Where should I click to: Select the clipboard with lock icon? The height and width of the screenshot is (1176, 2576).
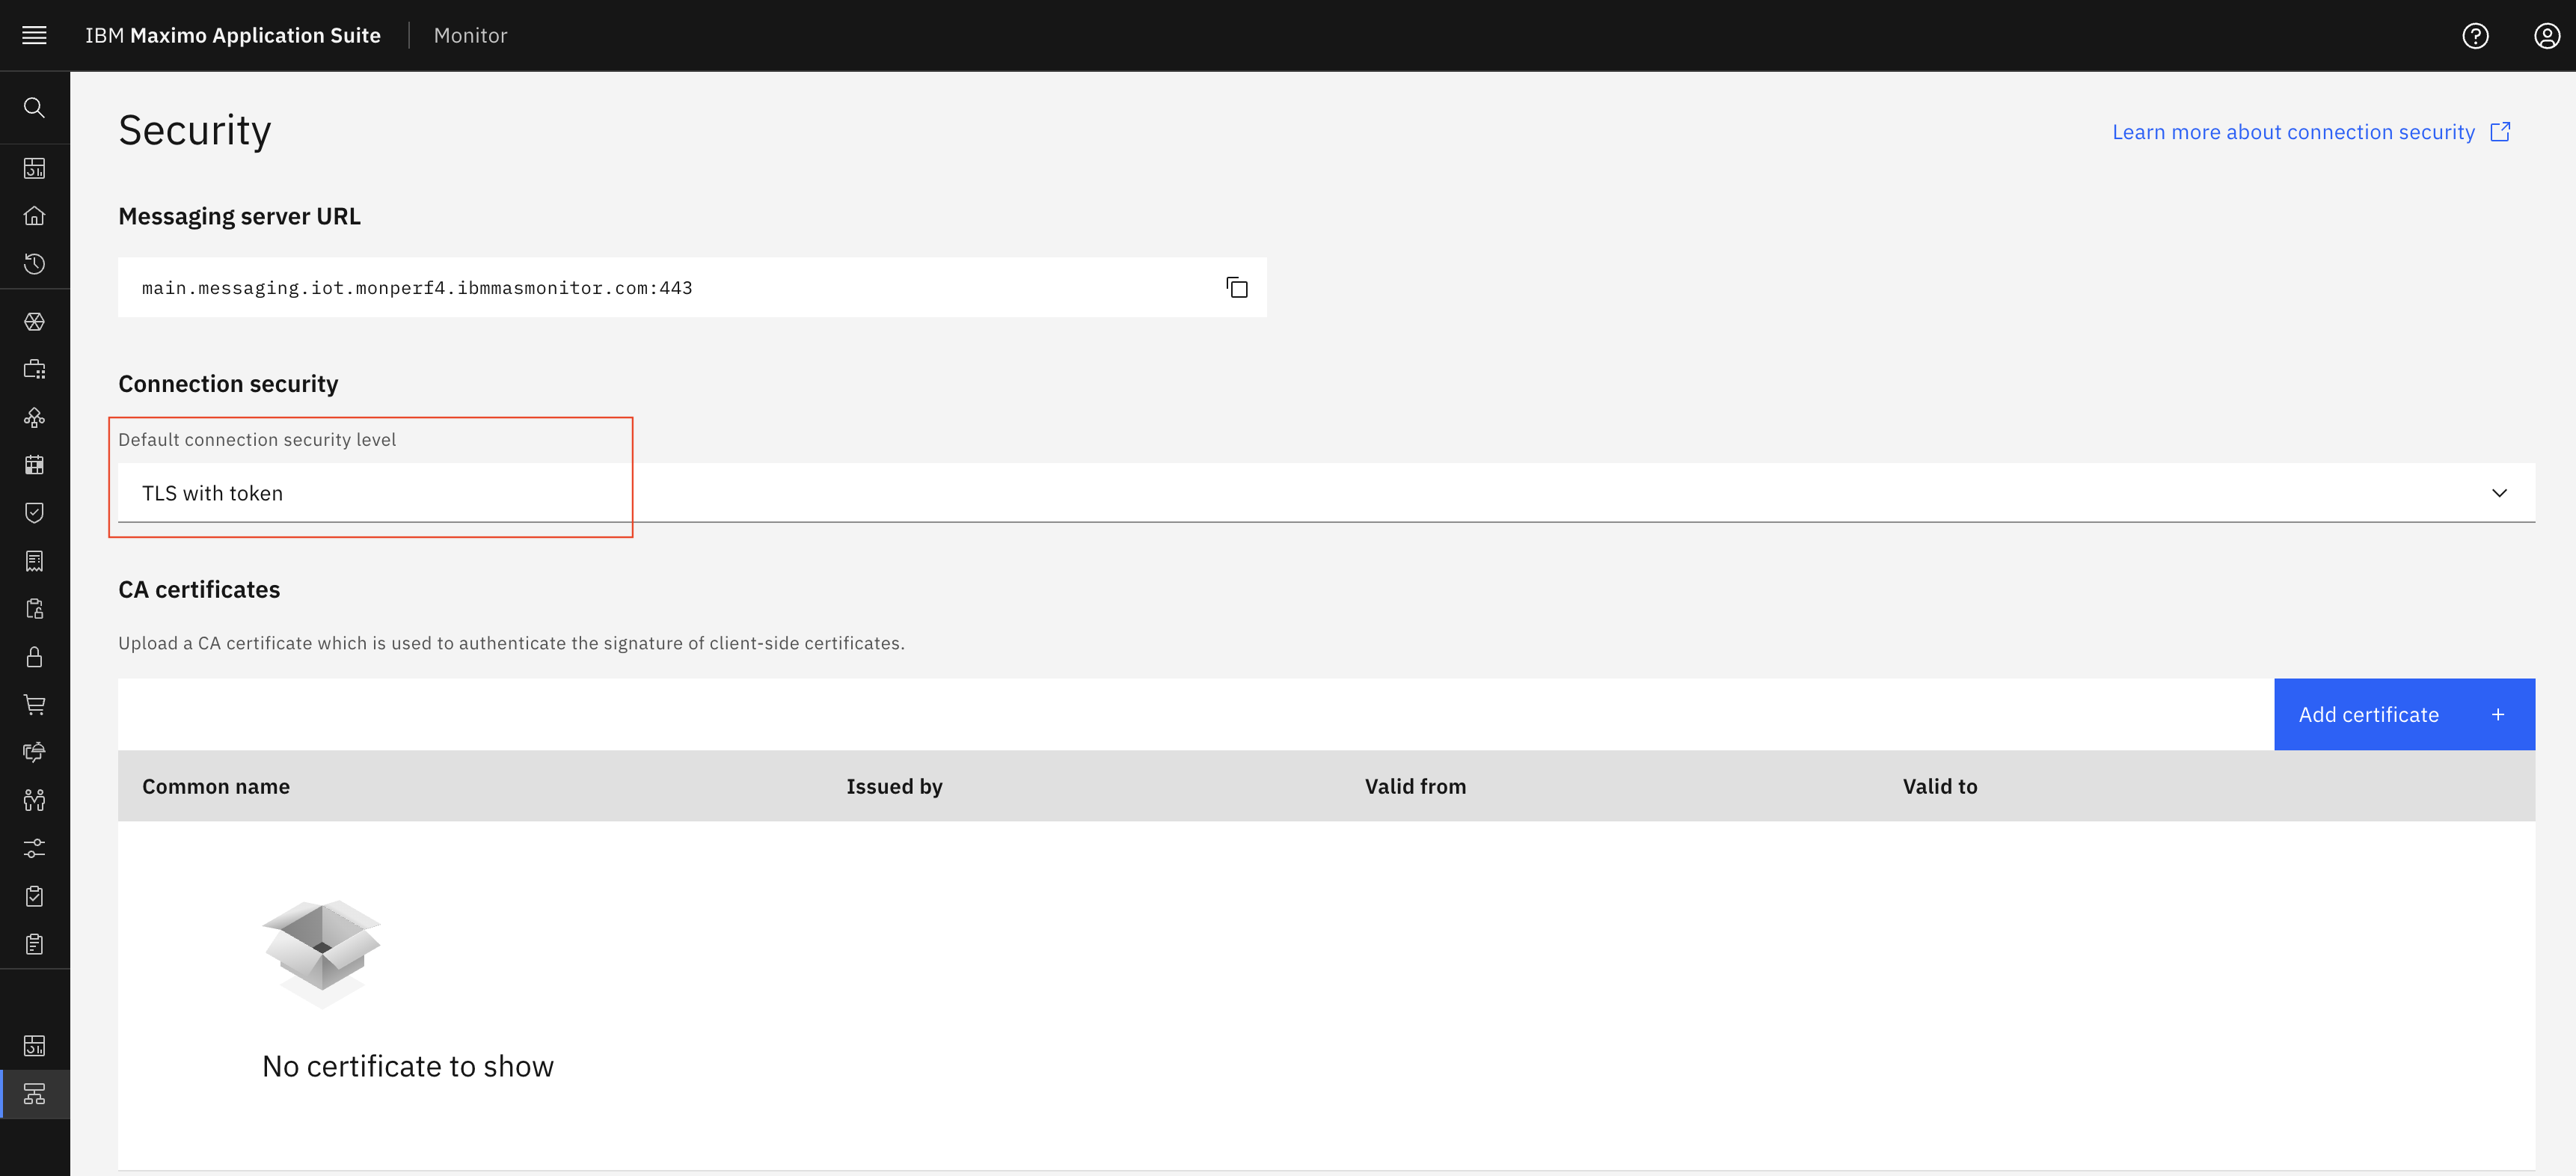(x=34, y=609)
